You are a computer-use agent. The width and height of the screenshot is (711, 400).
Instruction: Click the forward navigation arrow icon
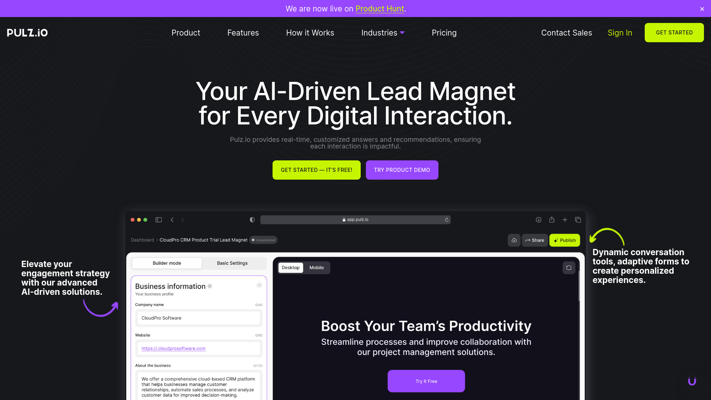[x=183, y=220]
